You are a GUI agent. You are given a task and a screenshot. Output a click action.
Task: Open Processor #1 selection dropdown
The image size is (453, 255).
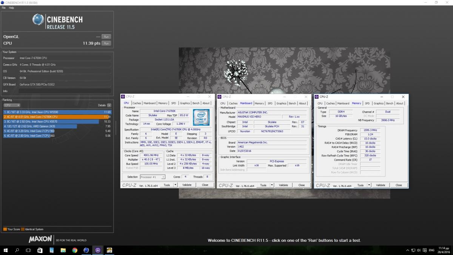click(x=153, y=177)
